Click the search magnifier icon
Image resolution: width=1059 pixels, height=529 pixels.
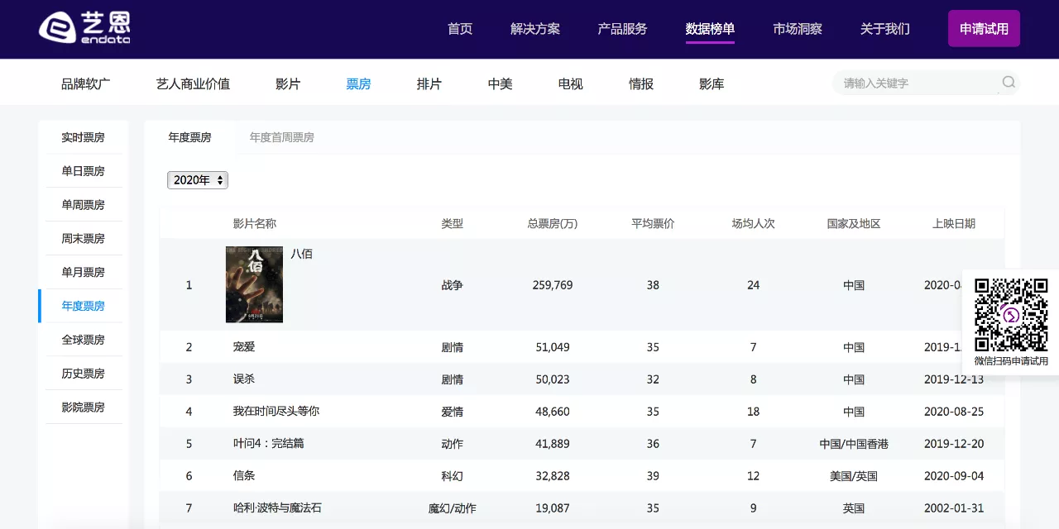1009,83
